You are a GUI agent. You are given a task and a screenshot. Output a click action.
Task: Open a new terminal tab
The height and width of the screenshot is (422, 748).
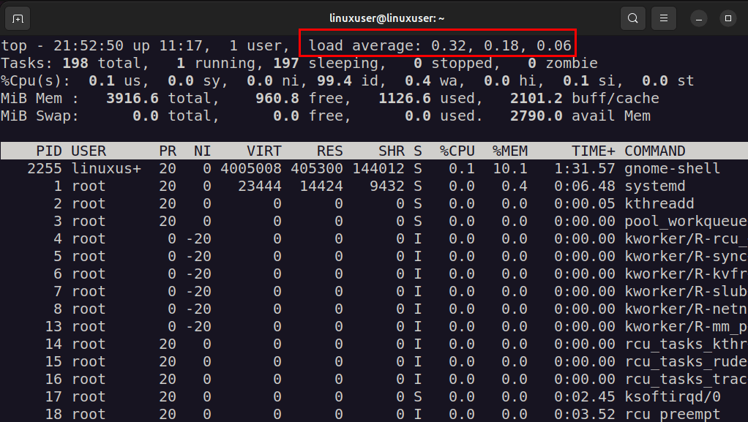pos(18,18)
